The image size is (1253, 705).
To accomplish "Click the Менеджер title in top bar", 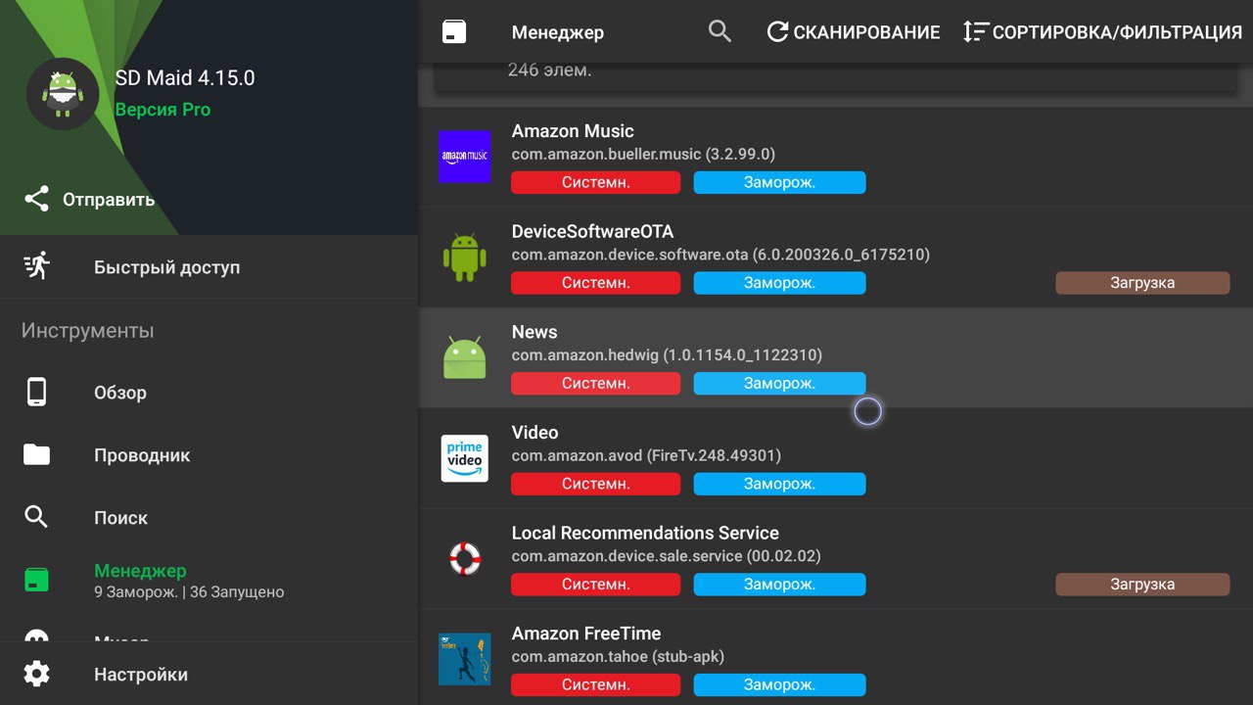I will [558, 32].
